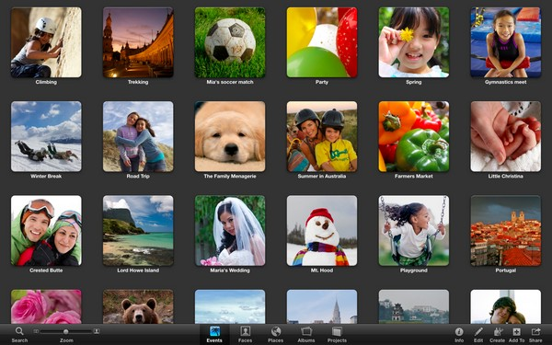Click the 'Crested Butte' title text
The height and width of the screenshot is (345, 552).
click(46, 270)
